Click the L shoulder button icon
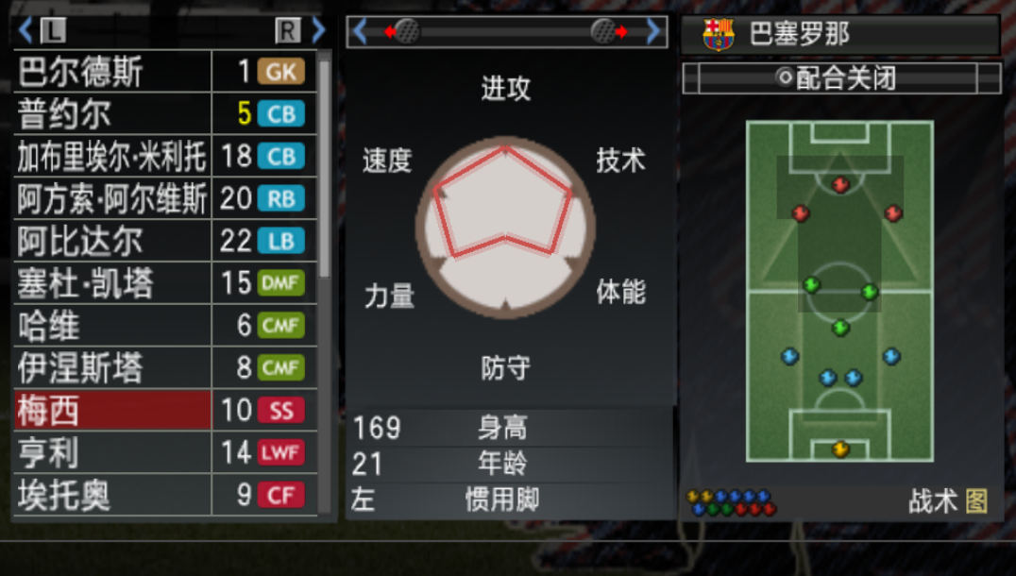Image resolution: width=1016 pixels, height=576 pixels. (x=53, y=30)
